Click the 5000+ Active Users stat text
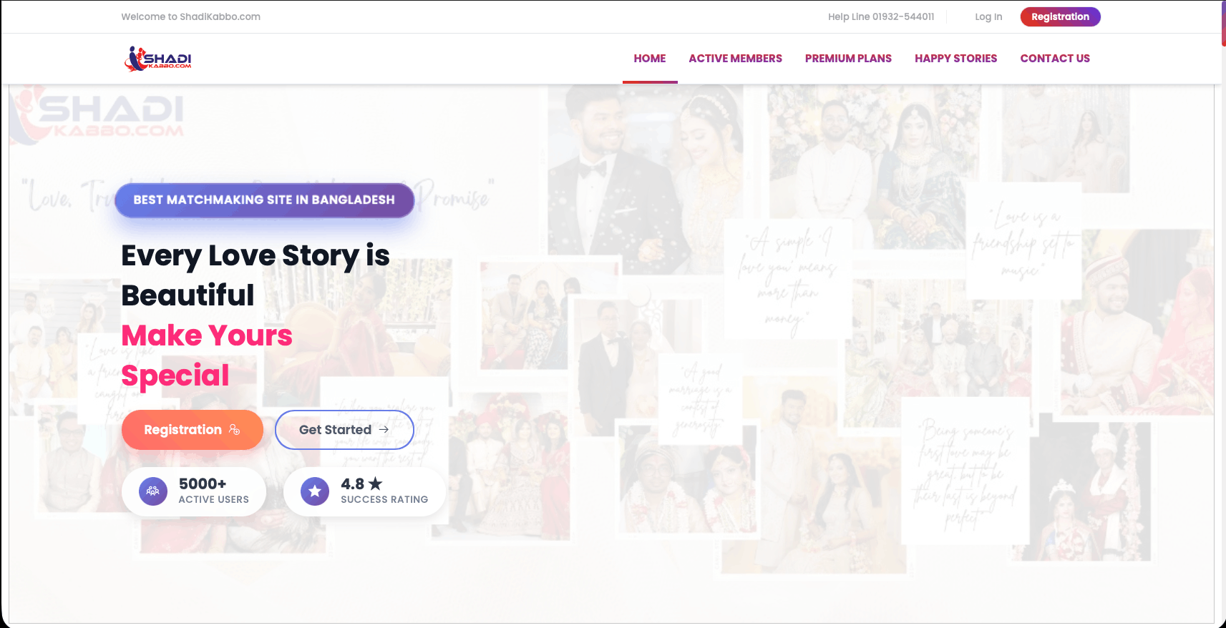The width and height of the screenshot is (1226, 628). pos(213,491)
